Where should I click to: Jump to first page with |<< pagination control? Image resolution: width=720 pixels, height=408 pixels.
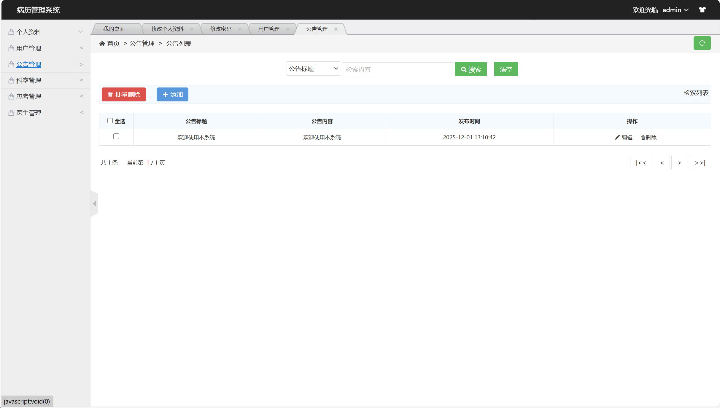click(641, 162)
